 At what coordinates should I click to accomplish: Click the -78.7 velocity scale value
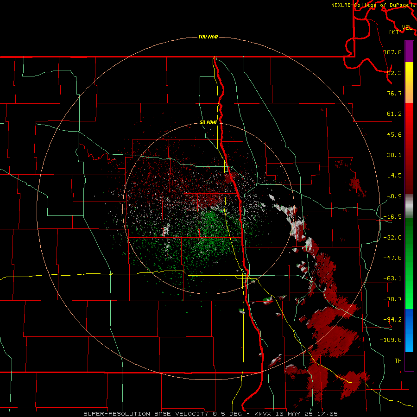pyautogui.click(x=392, y=299)
